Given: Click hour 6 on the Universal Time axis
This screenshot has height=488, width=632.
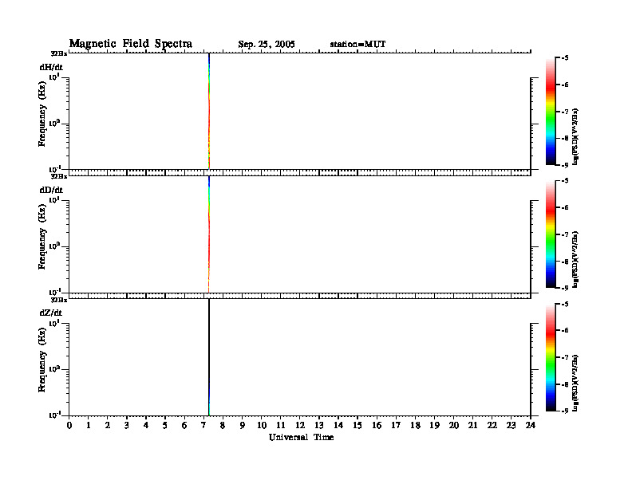Looking at the screenshot, I should tap(184, 425).
